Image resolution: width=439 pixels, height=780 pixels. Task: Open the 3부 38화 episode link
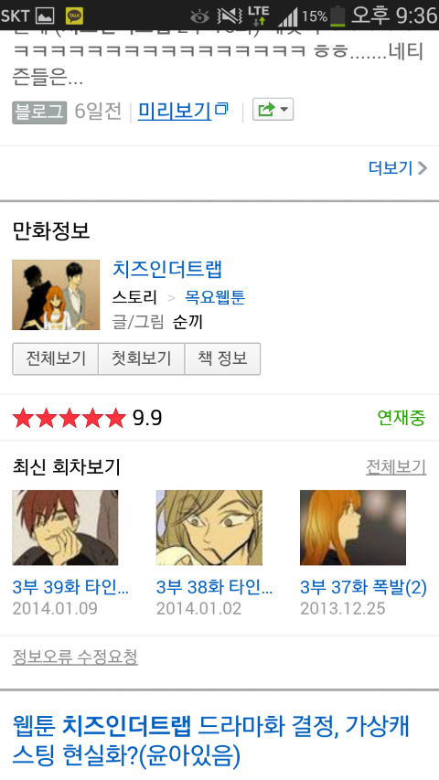click(x=215, y=587)
